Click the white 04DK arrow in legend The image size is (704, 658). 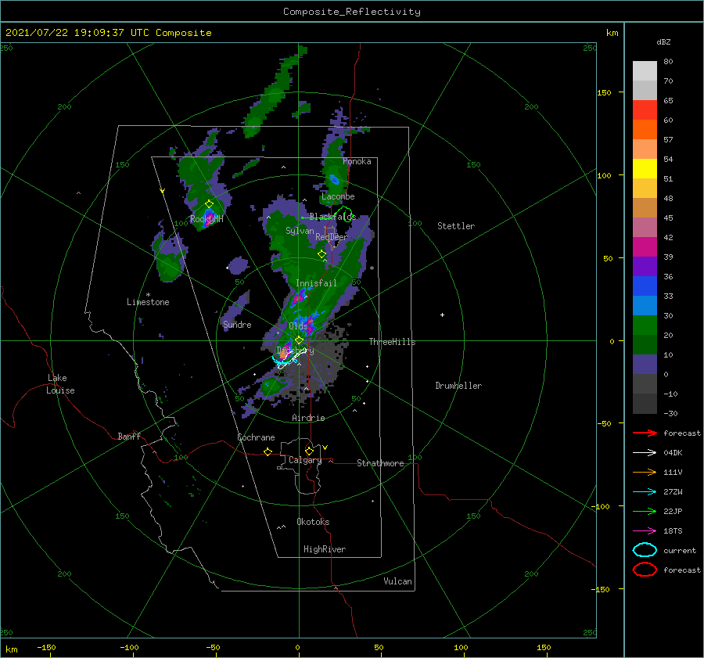coord(645,452)
